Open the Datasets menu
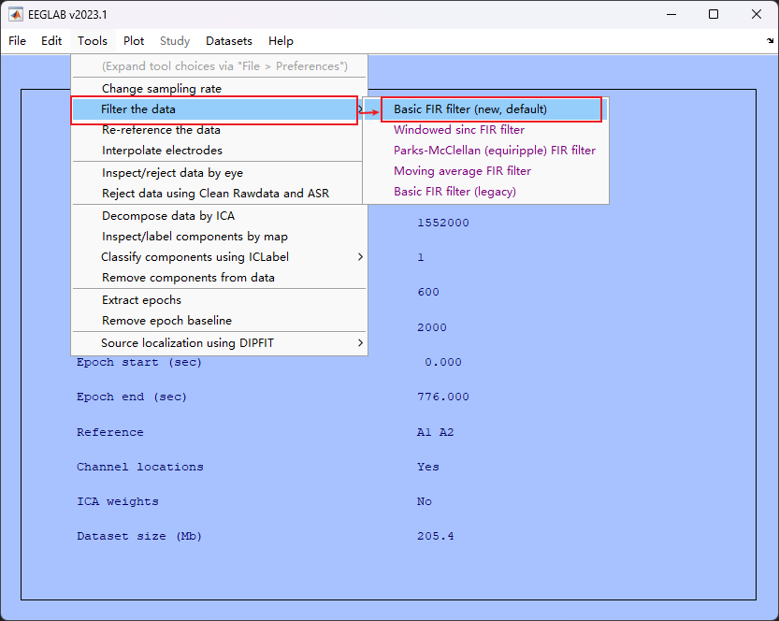779x621 pixels. click(x=229, y=41)
